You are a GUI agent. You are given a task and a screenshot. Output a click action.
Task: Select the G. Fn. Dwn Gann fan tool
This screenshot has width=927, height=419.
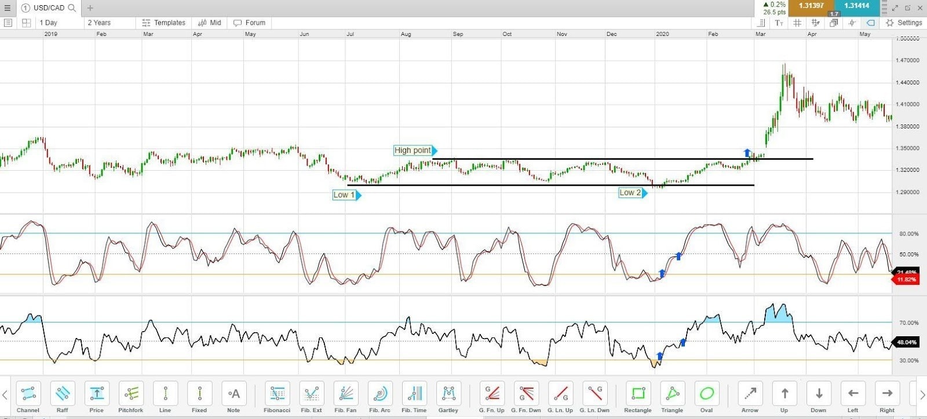pyautogui.click(x=526, y=397)
